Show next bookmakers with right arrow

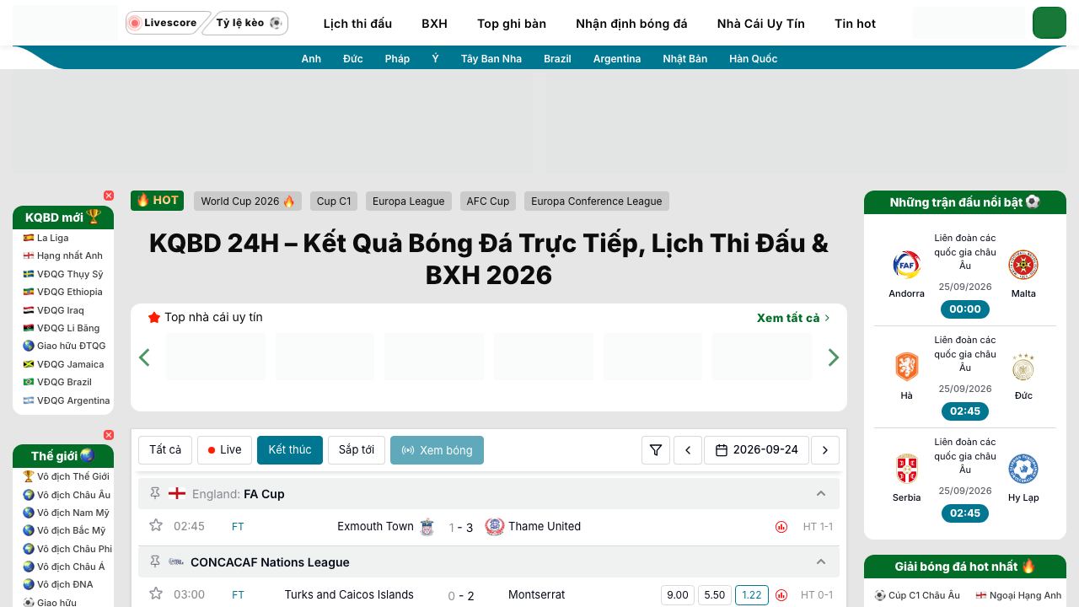click(834, 357)
